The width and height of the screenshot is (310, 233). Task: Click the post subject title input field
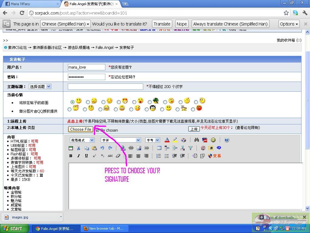105,86
